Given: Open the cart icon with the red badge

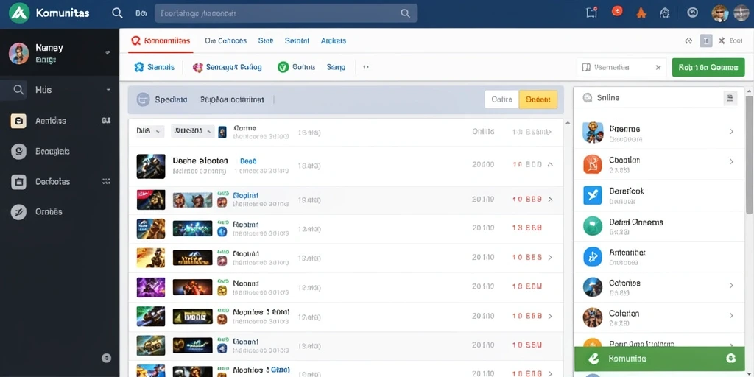Looking at the screenshot, I should (x=591, y=13).
